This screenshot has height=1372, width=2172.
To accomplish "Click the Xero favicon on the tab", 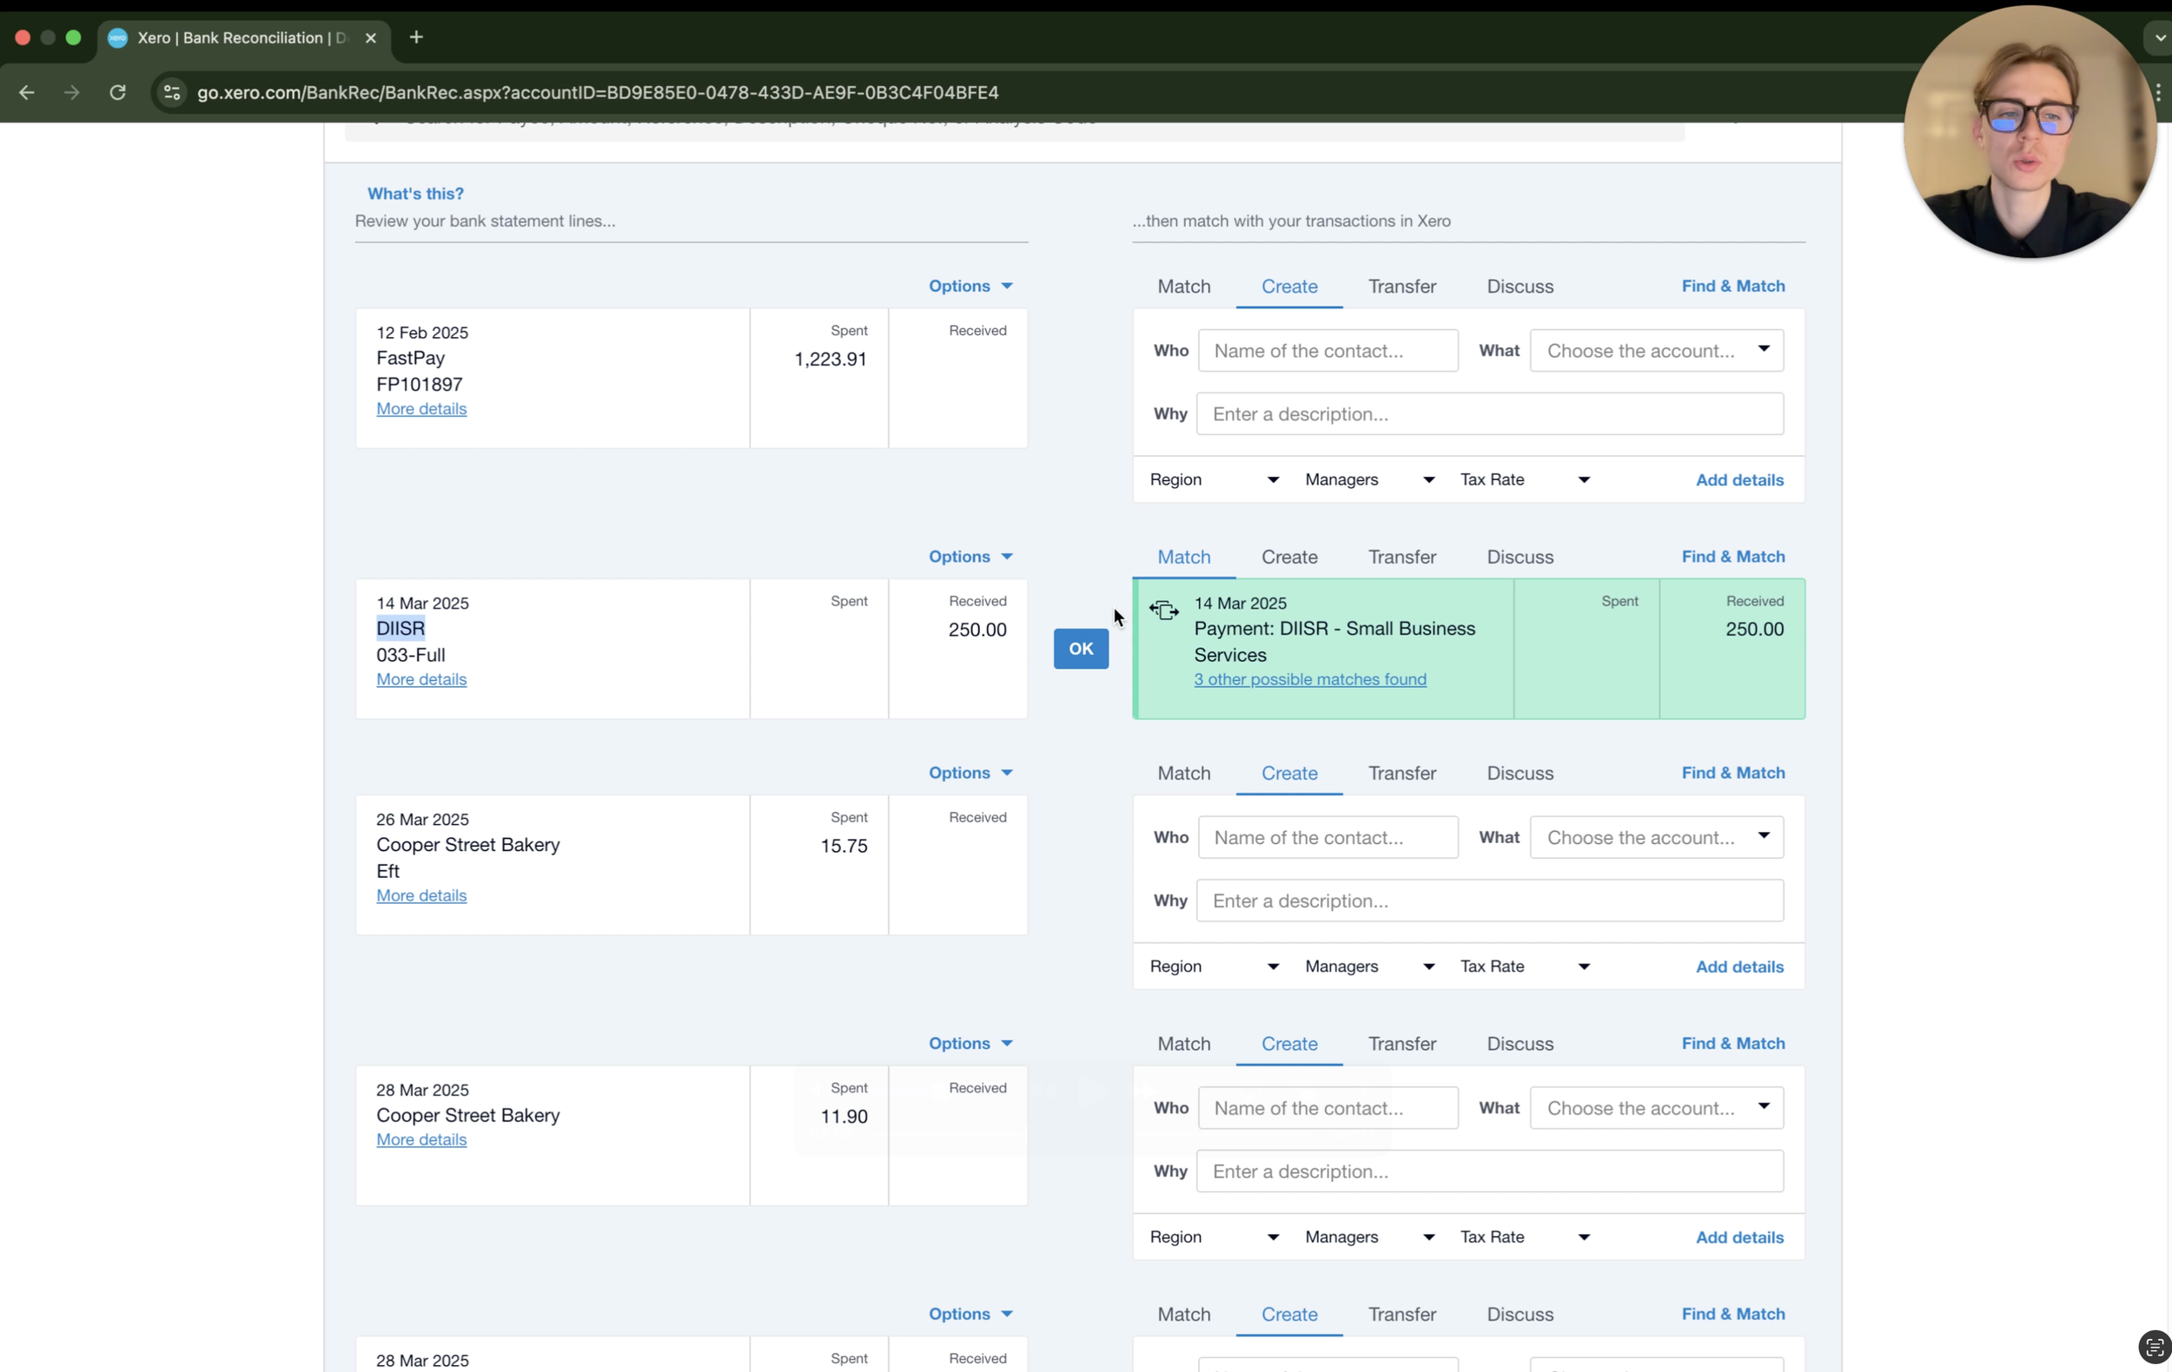I will pyautogui.click(x=117, y=38).
